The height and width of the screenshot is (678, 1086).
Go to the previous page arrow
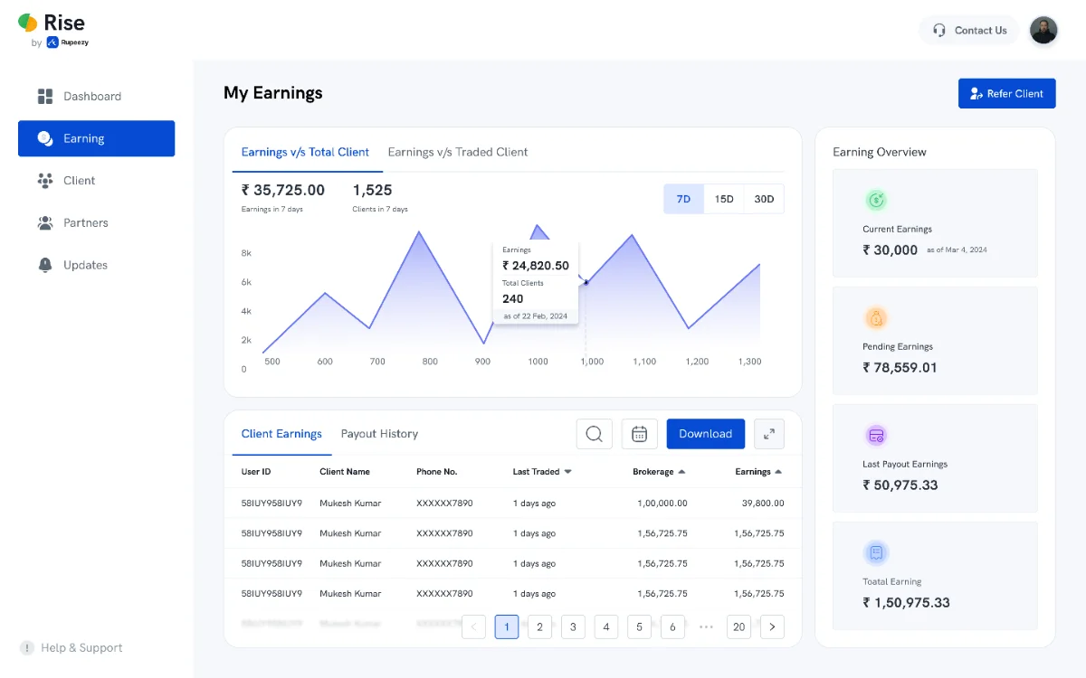pos(474,626)
